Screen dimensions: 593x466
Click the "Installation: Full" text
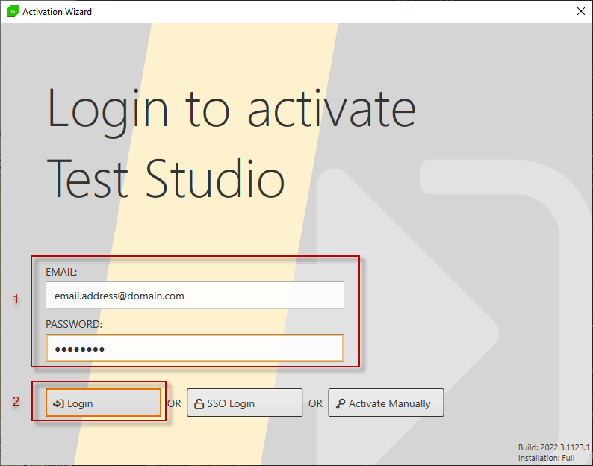coord(546,458)
